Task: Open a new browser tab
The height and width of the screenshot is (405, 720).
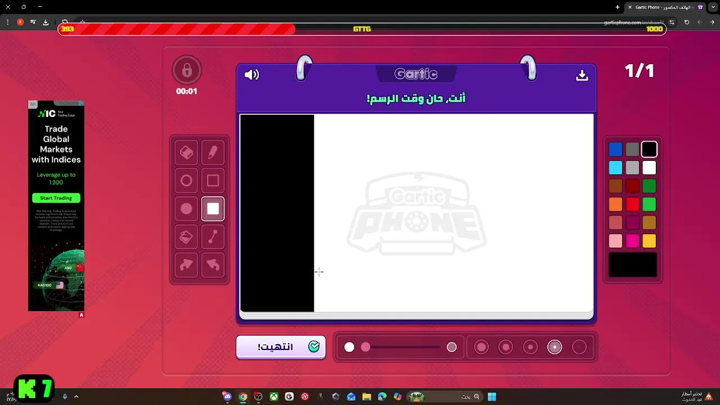Action: coord(618,7)
